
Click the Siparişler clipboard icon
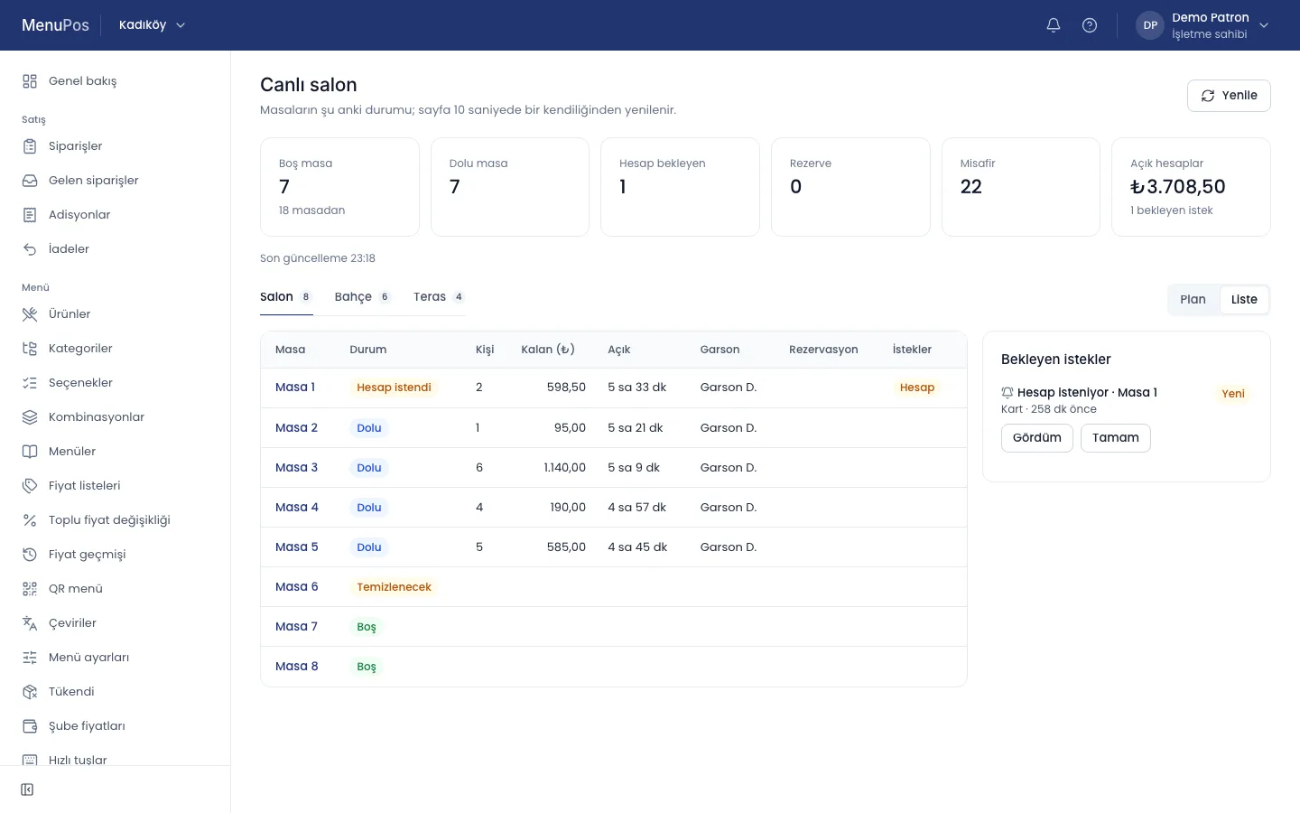(x=30, y=146)
